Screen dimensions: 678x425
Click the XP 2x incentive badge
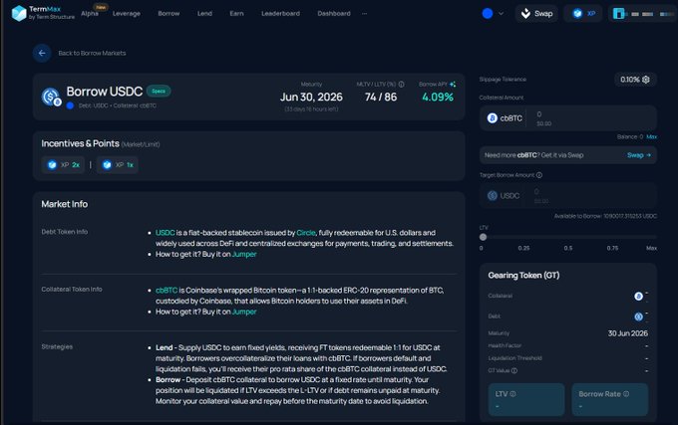pos(63,165)
